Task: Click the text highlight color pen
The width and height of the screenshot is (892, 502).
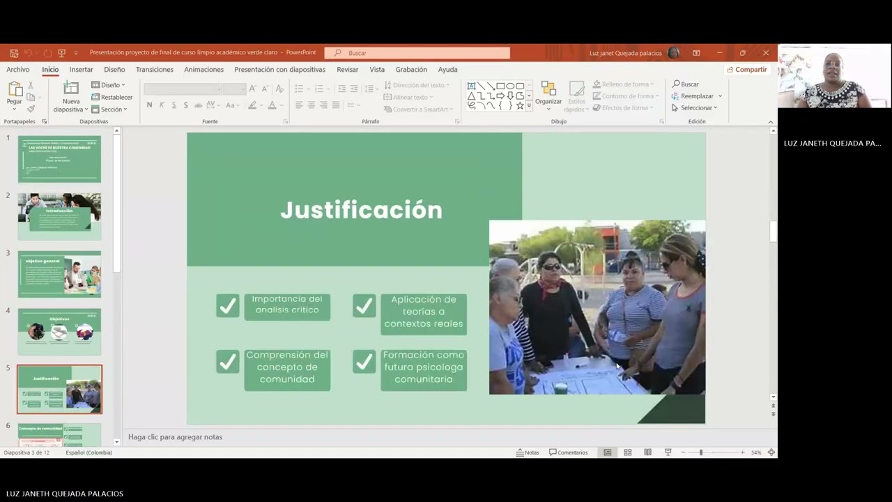Action: pyautogui.click(x=252, y=105)
